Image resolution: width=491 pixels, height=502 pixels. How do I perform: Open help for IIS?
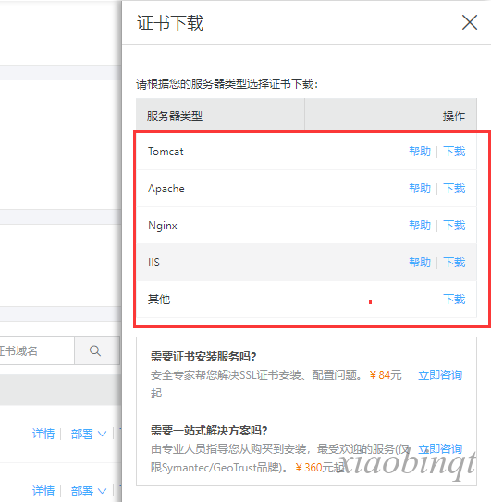420,263
